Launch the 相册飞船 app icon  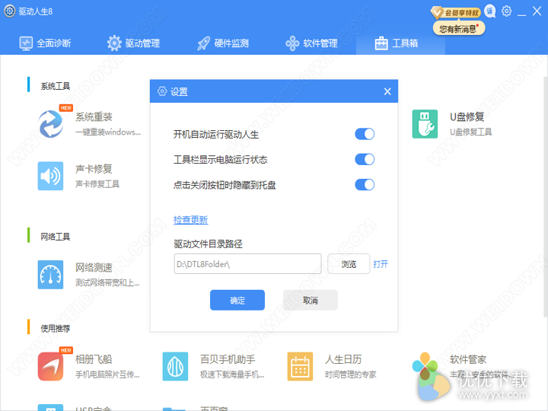[x=51, y=366]
